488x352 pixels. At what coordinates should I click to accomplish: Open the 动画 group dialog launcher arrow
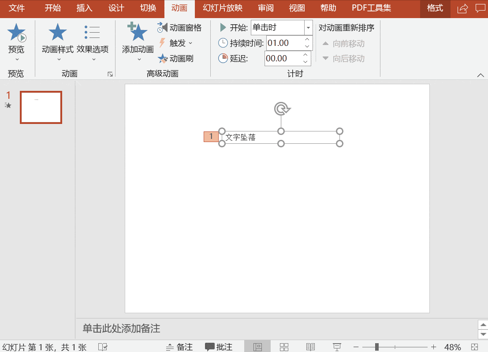coord(110,75)
